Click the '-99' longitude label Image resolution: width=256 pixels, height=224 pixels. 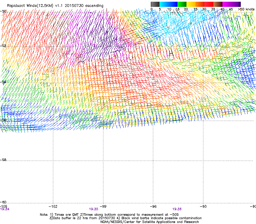[103, 206]
